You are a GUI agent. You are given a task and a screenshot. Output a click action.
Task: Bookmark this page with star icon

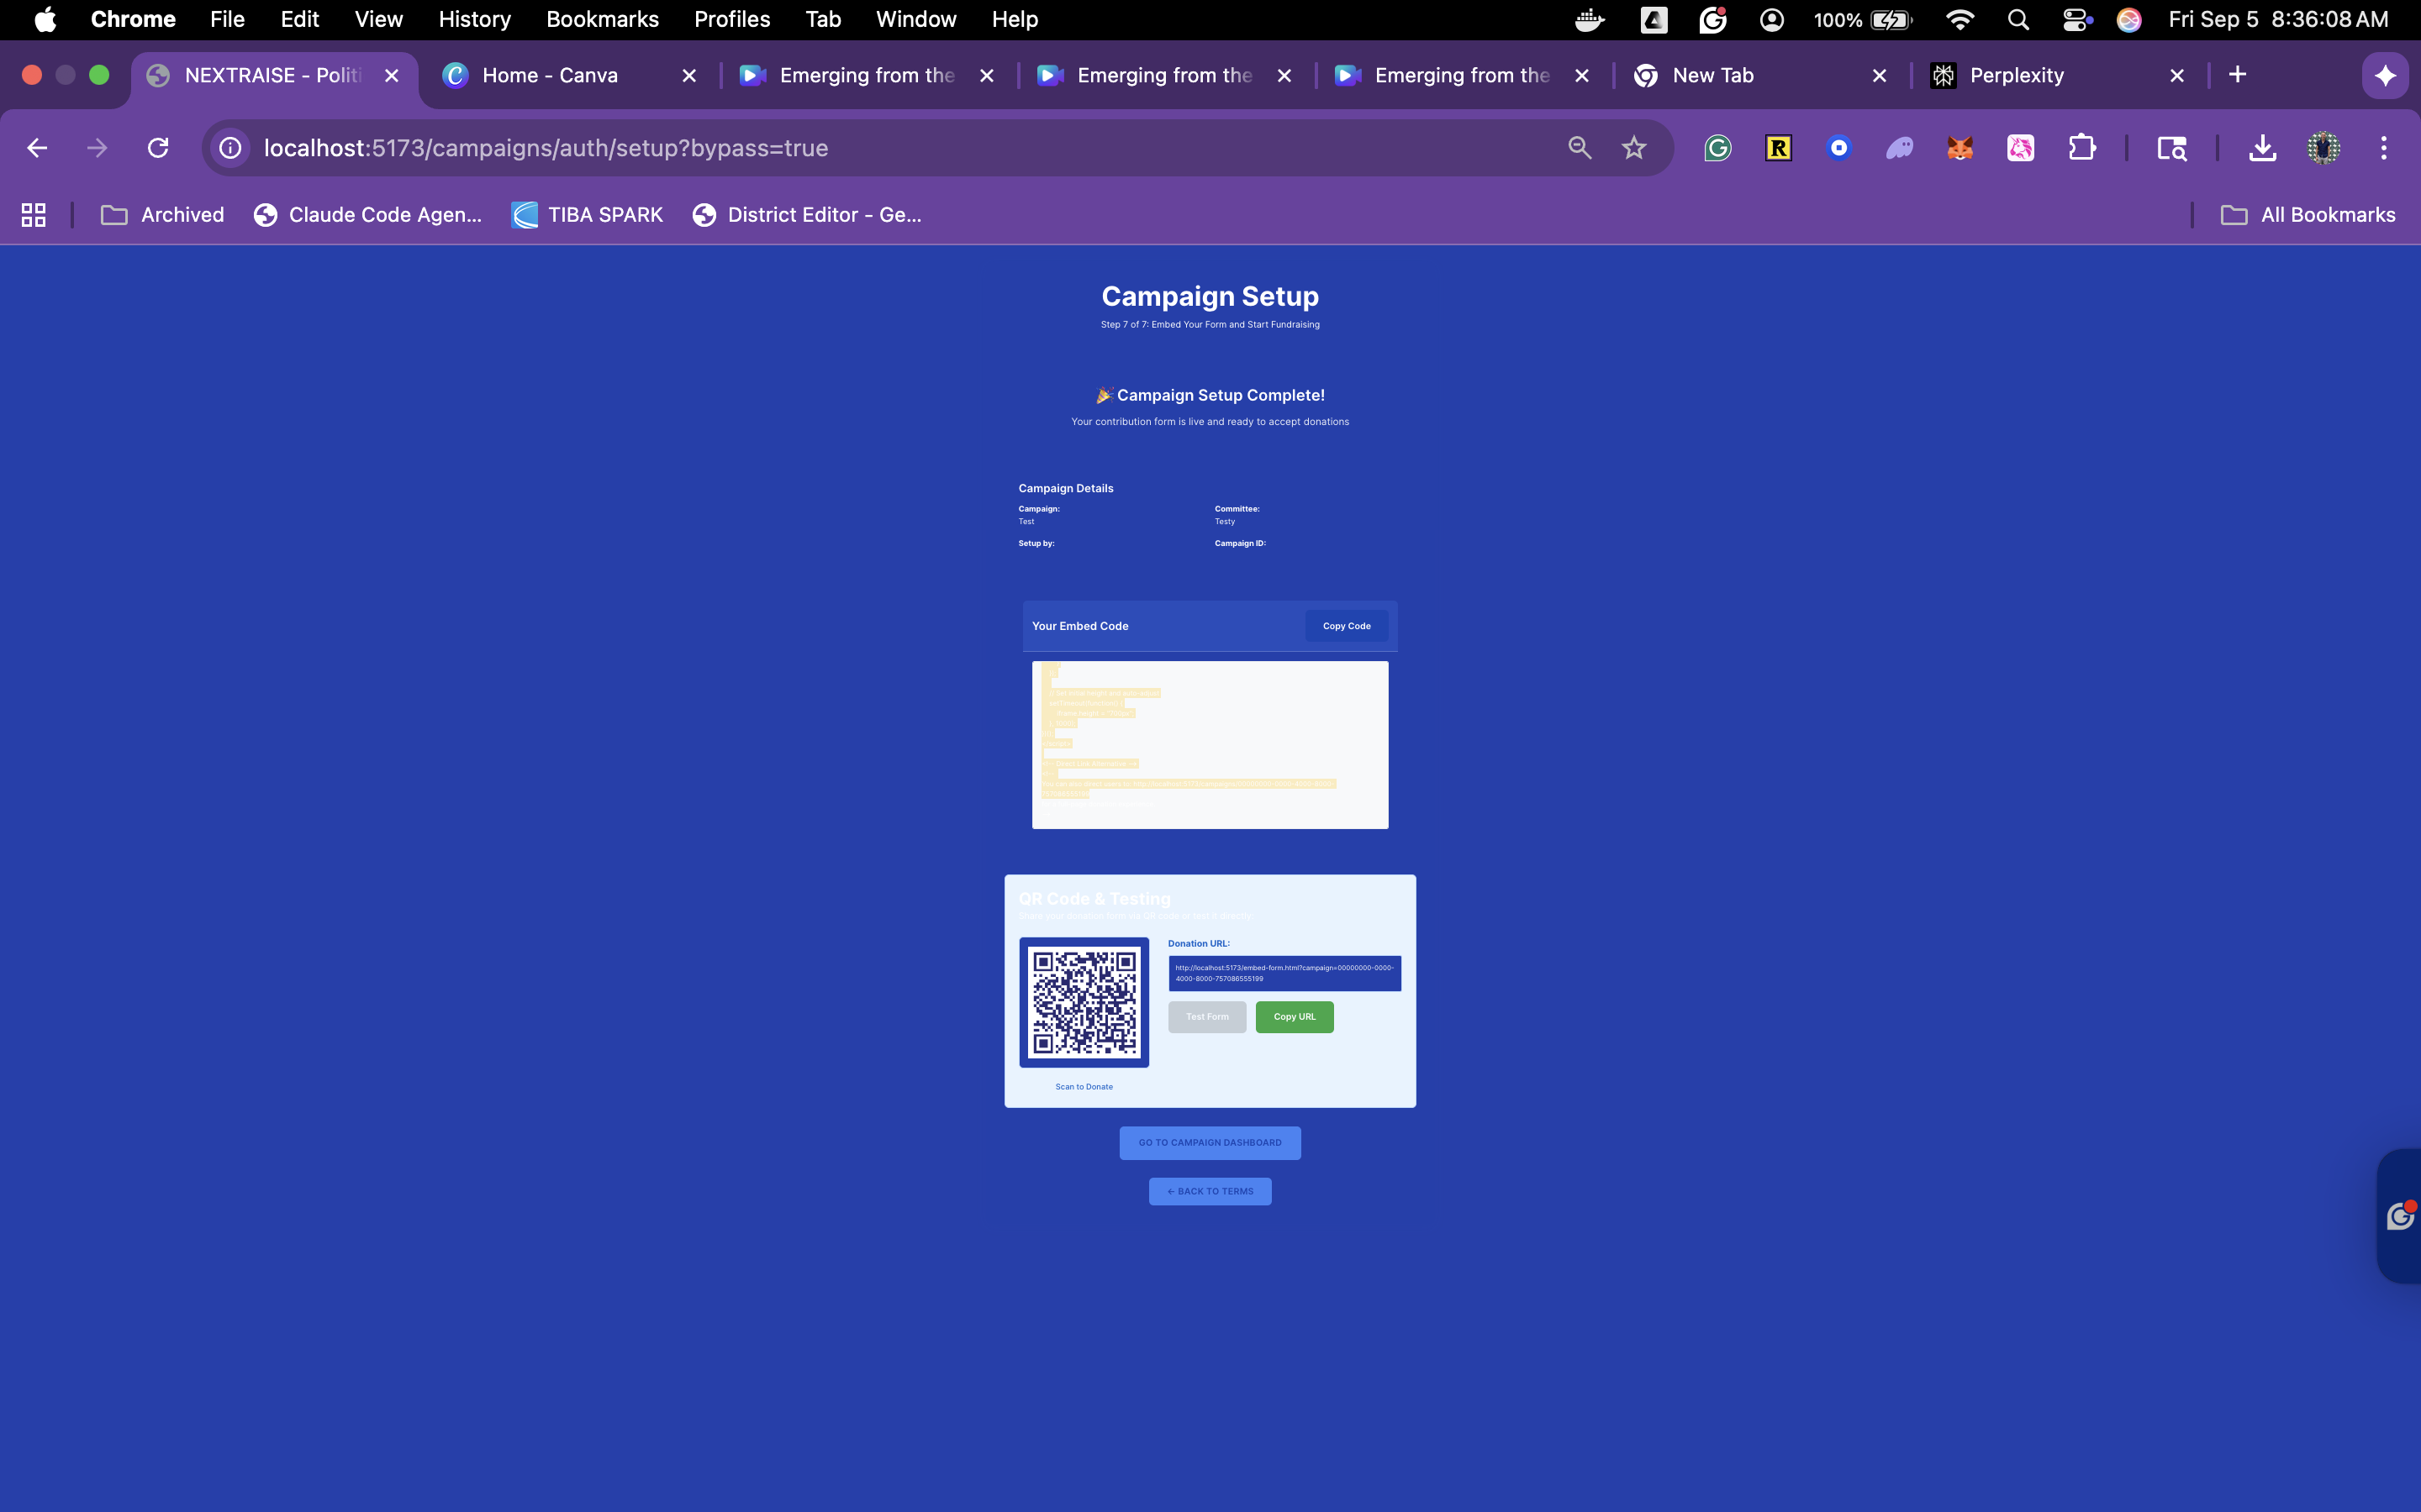point(1633,148)
